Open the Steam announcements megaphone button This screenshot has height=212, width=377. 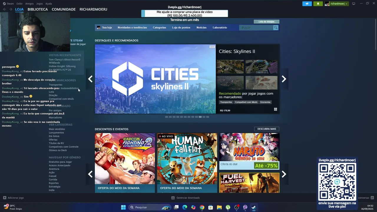click(307, 4)
